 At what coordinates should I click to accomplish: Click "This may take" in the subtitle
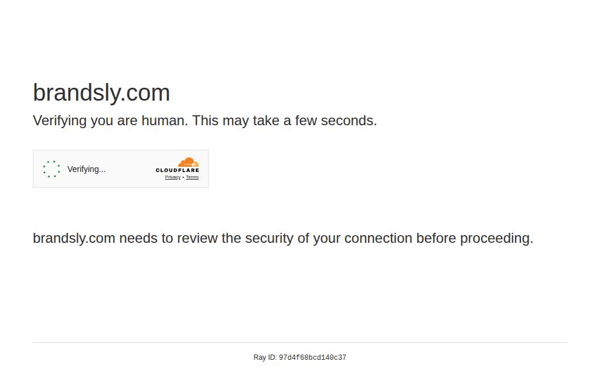coord(236,121)
